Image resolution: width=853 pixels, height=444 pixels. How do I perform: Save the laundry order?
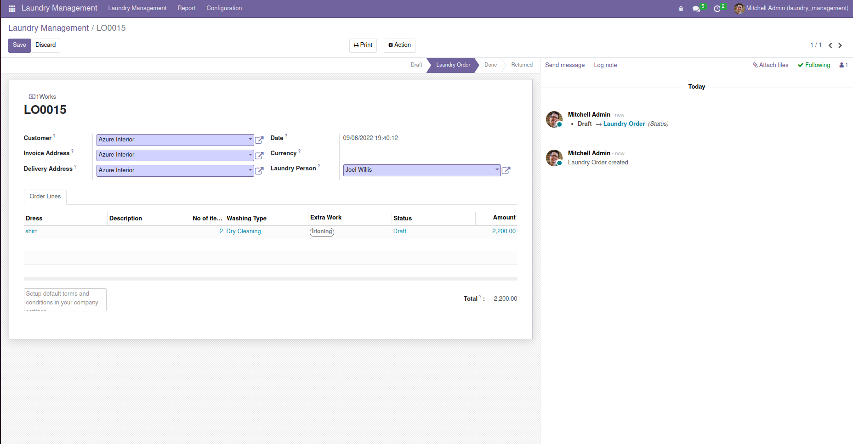click(x=19, y=45)
